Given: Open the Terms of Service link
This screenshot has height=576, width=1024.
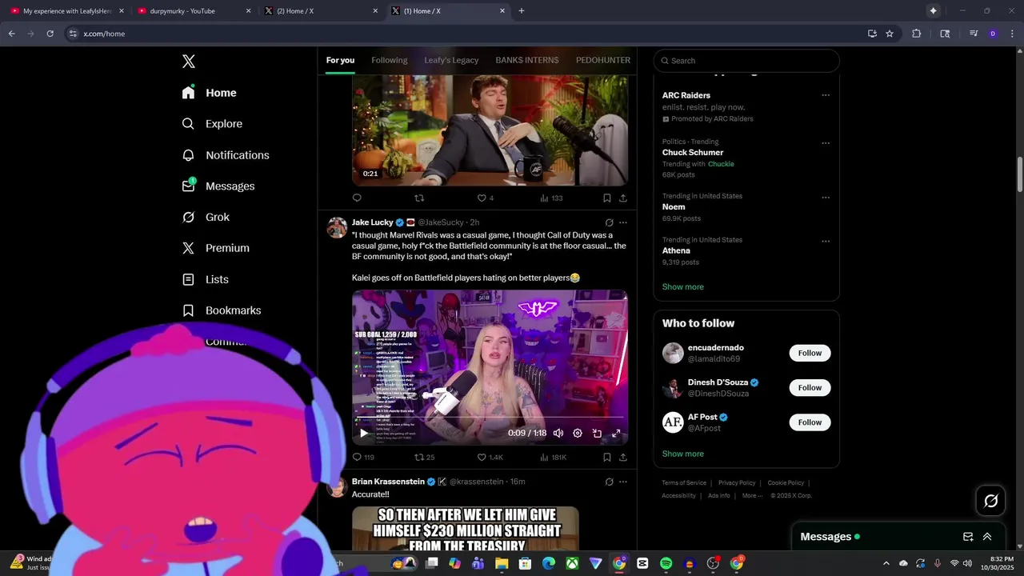Looking at the screenshot, I should tap(684, 483).
